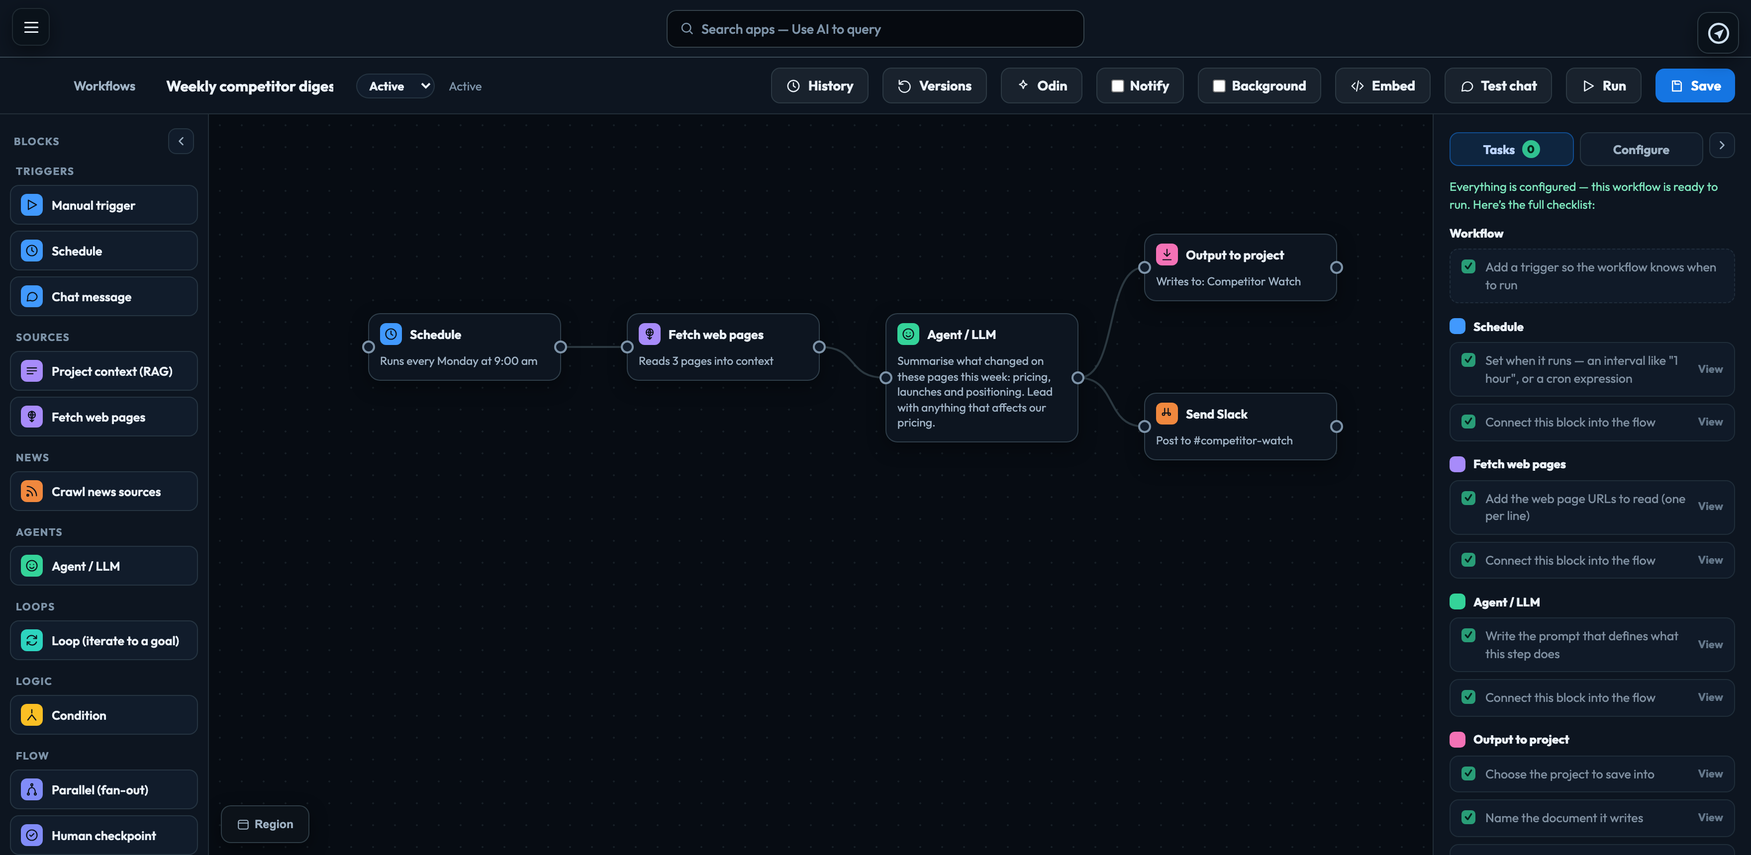The image size is (1751, 855).
Task: Open the Workflows breadcrumb
Action: (x=104, y=86)
